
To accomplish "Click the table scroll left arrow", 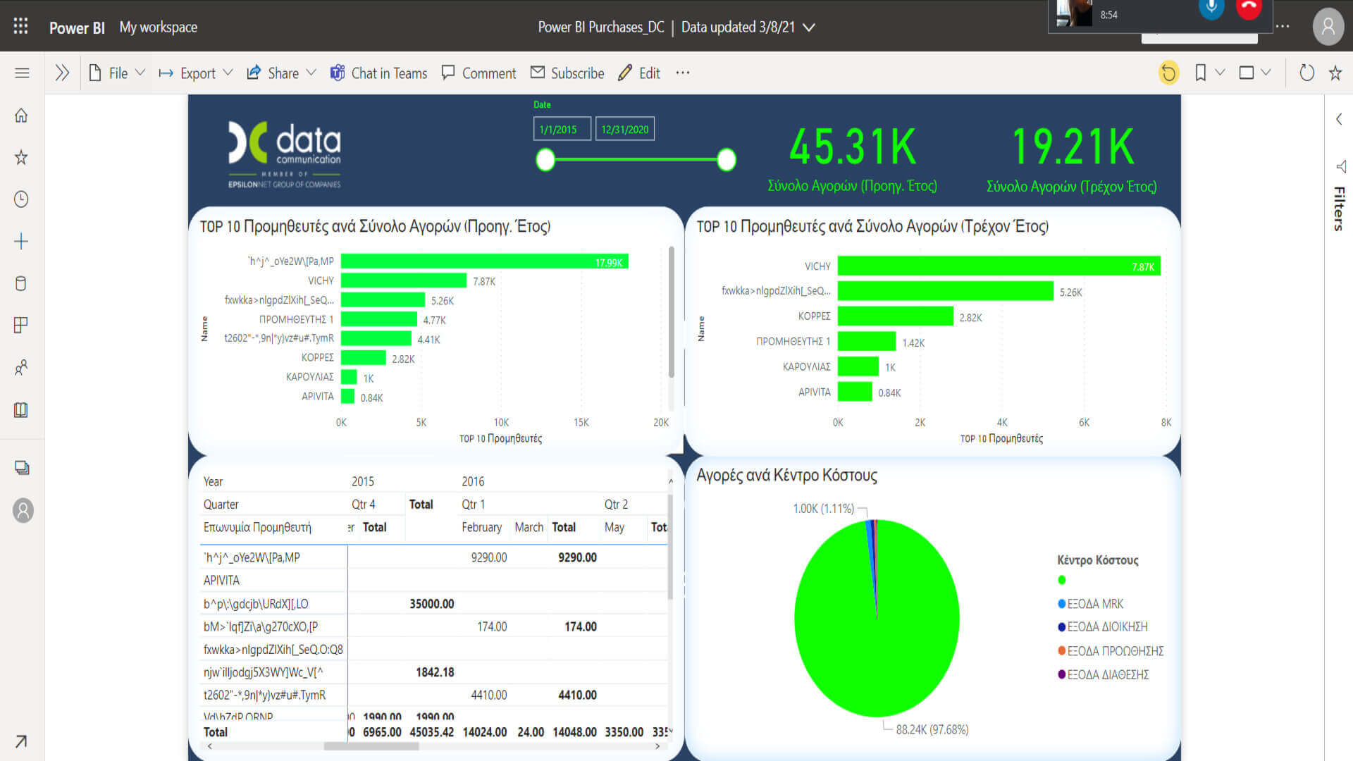I will coord(209,746).
